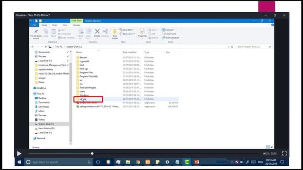This screenshot has width=303, height=170.
Task: Select This PC in navigation pane
Action: [x=41, y=93]
